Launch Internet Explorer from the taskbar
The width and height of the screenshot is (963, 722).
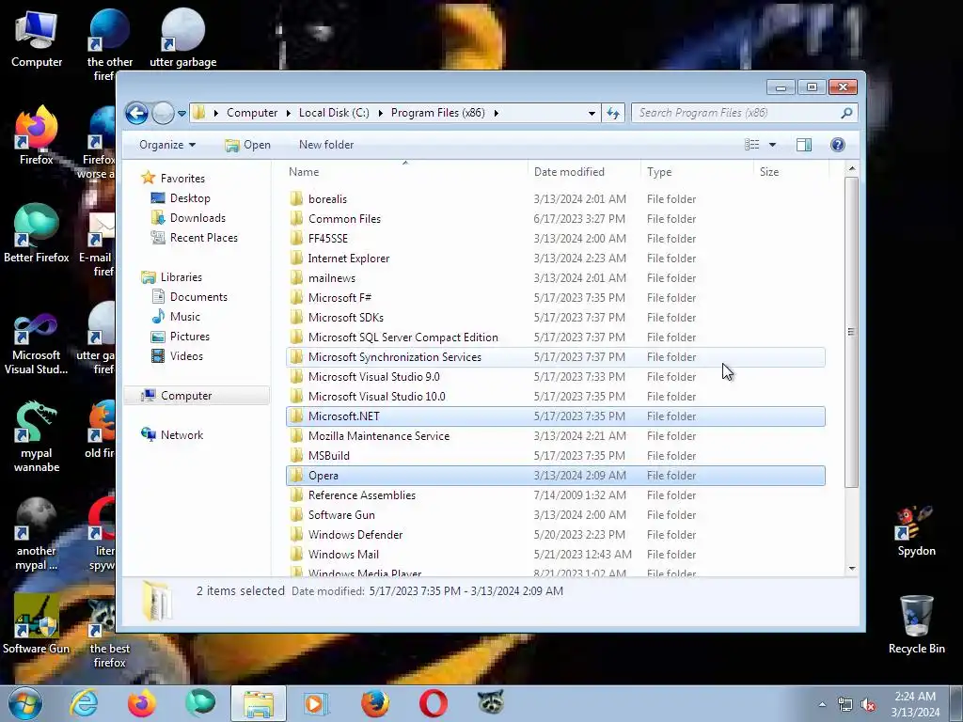tap(84, 703)
